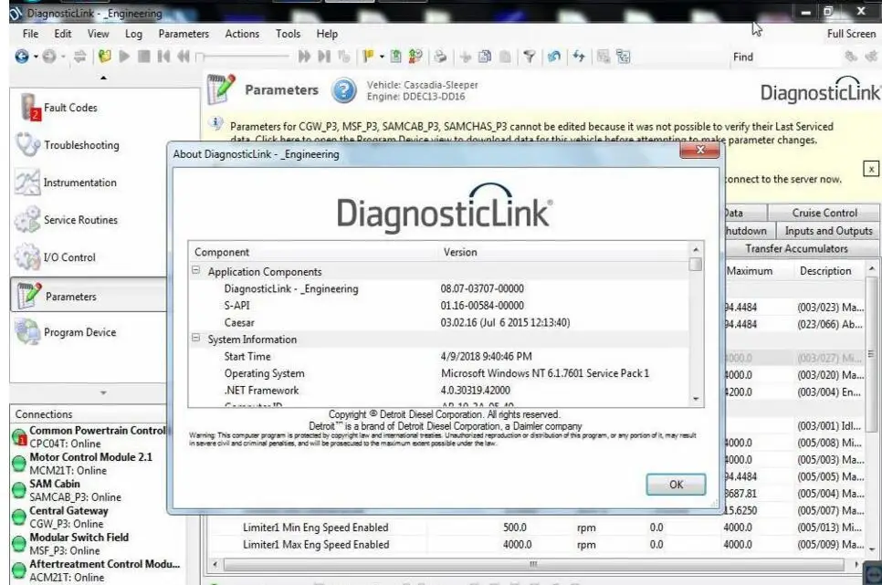This screenshot has width=882, height=585.
Task: Open the Forward button history dropdown arrow
Action: pos(63,57)
